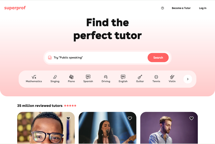Select the Mathematics subject icon
Screen dimensions: 215x144
34,77
